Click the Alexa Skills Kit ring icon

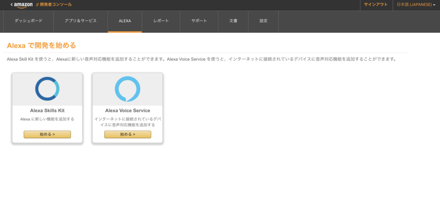point(47,89)
